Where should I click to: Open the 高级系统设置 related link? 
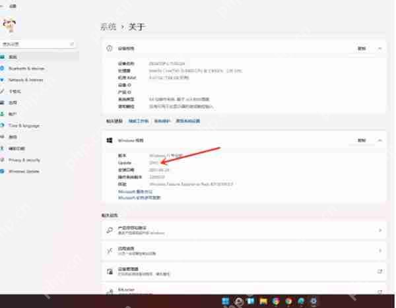(188, 121)
